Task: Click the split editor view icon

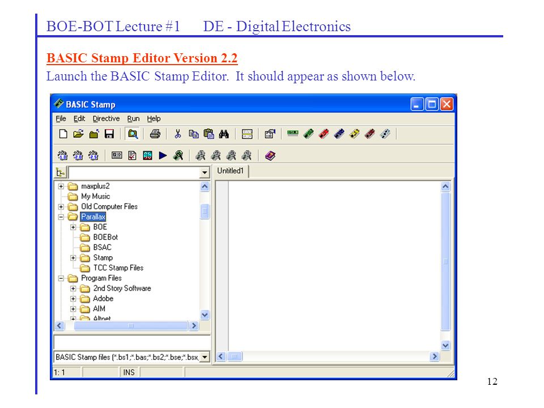Action: tap(247, 134)
